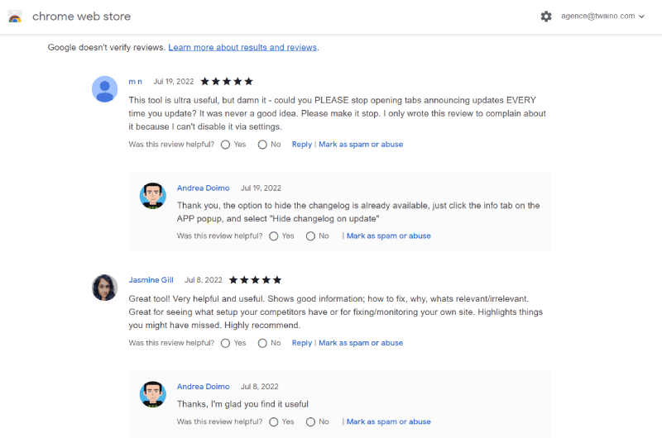
Task: Click the m n reviewer avatar
Action: tap(105, 89)
